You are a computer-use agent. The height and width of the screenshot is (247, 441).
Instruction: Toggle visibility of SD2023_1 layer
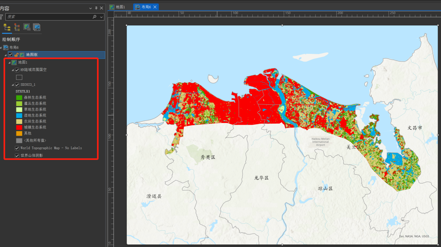[x=17, y=85]
